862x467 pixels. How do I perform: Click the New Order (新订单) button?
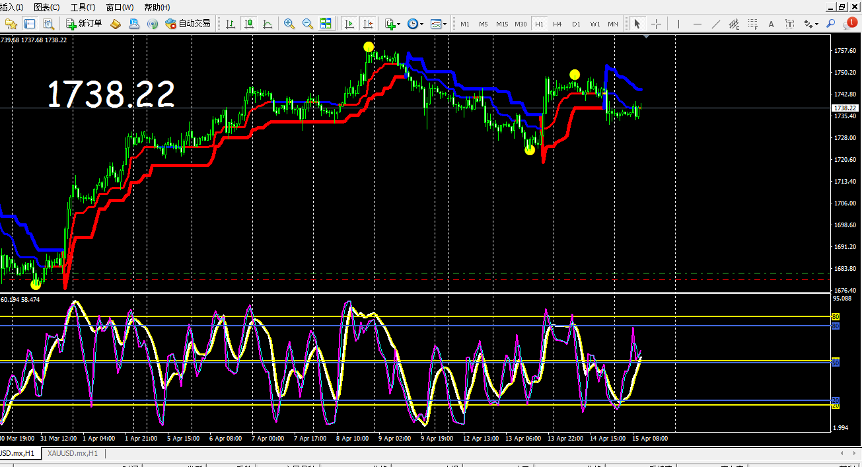click(x=84, y=24)
